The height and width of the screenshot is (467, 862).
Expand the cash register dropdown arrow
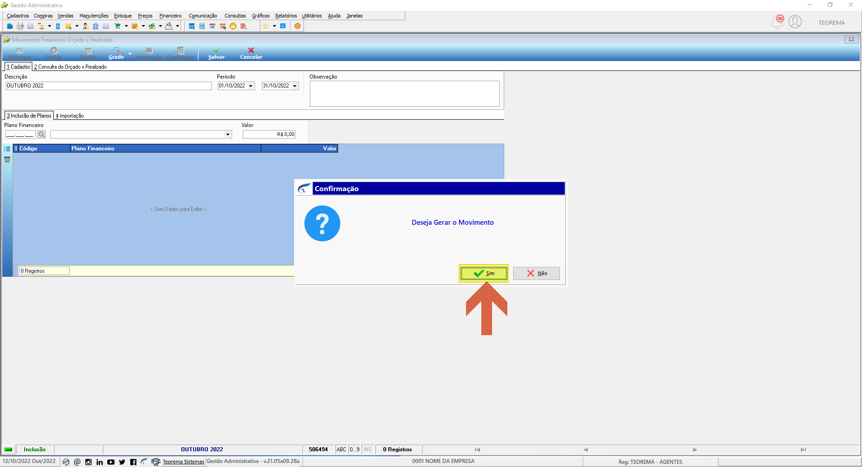point(177,26)
